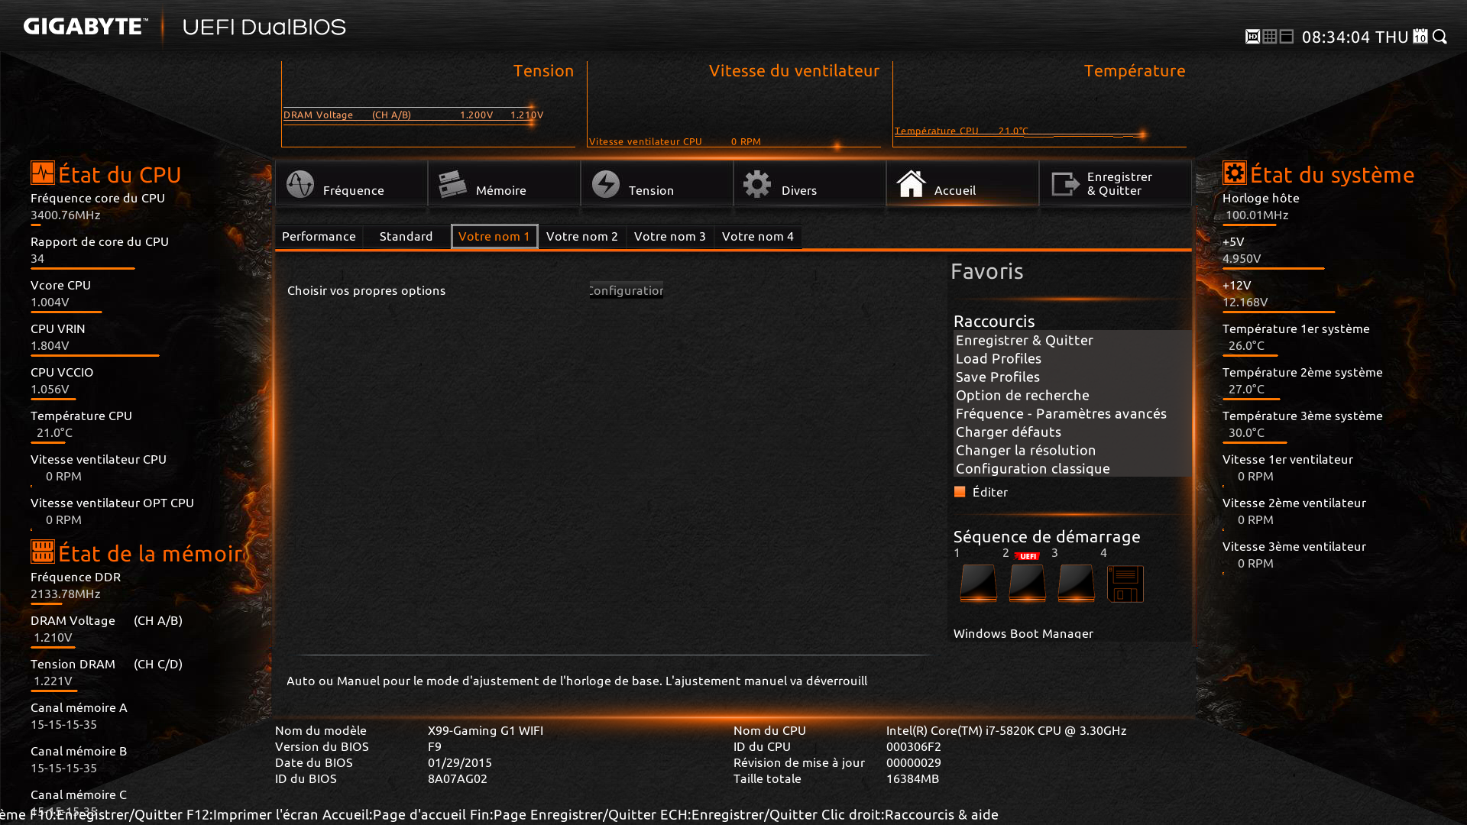Open the Save Profiles shortcut
The width and height of the screenshot is (1467, 825).
pos(1072,377)
